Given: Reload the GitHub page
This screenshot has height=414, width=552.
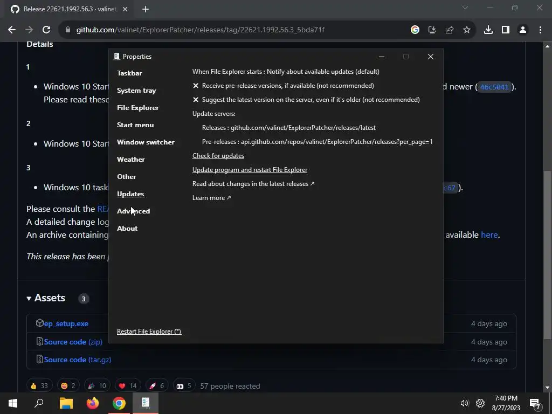Looking at the screenshot, I should point(46,30).
